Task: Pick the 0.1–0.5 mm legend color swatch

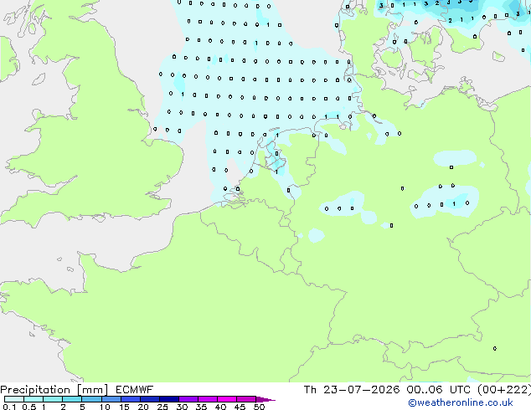Action: coord(14,399)
